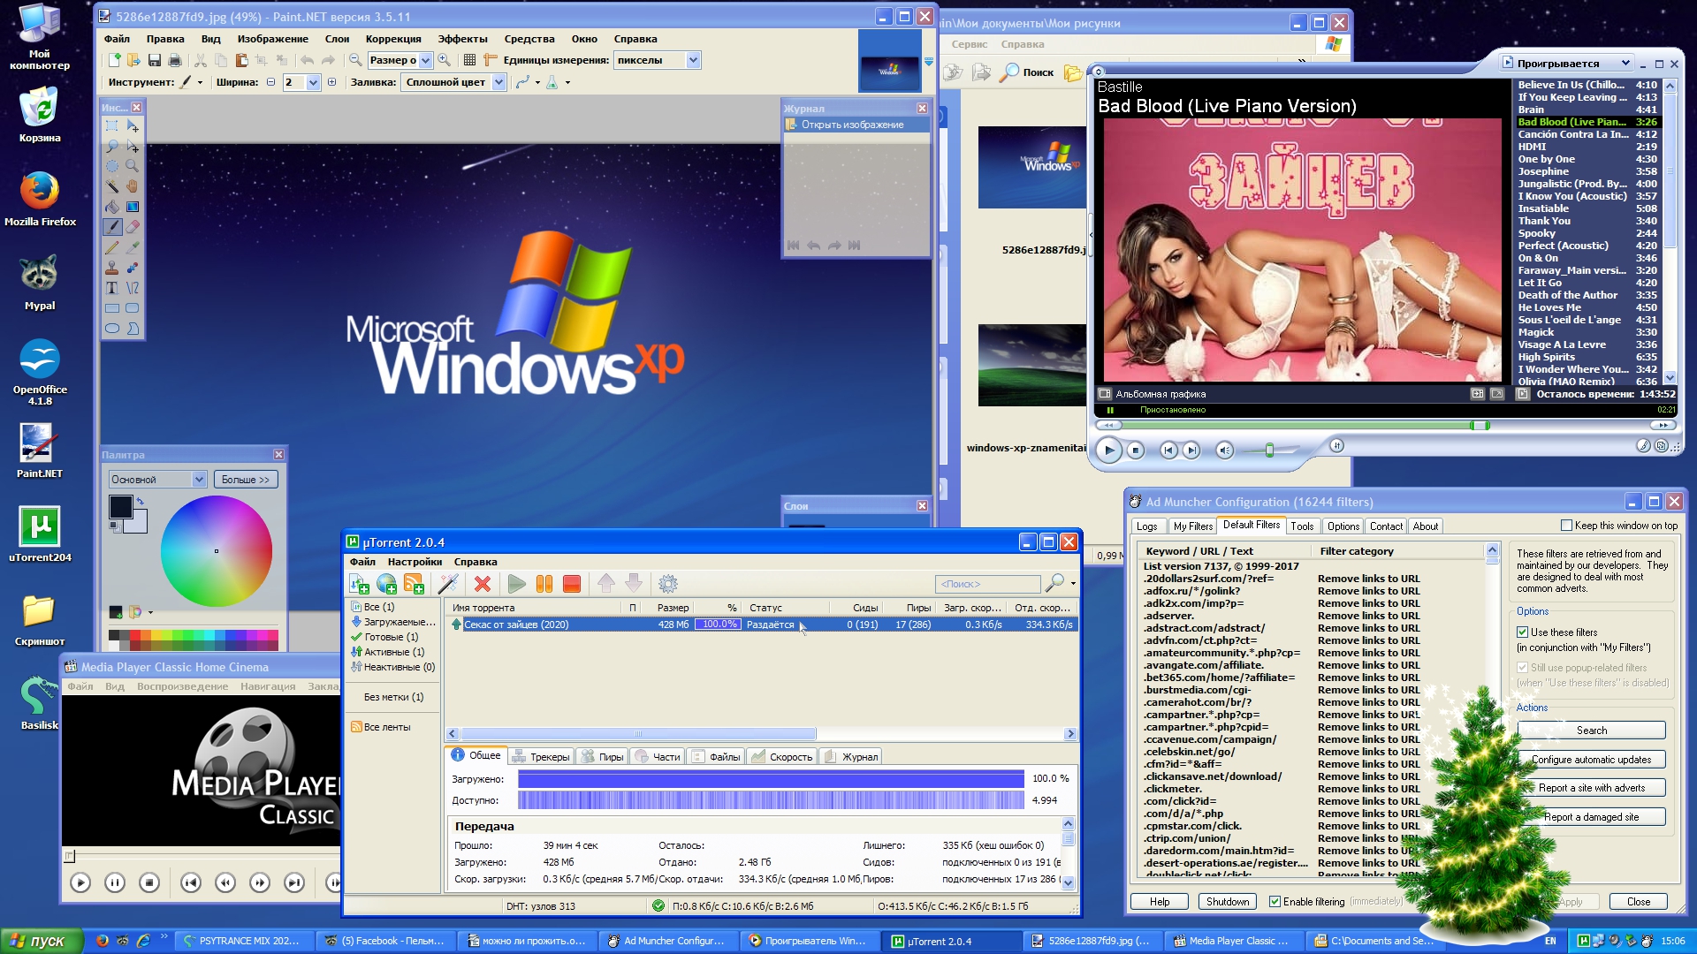
Task: Stop the torrent with the red stop icon
Action: (x=572, y=584)
